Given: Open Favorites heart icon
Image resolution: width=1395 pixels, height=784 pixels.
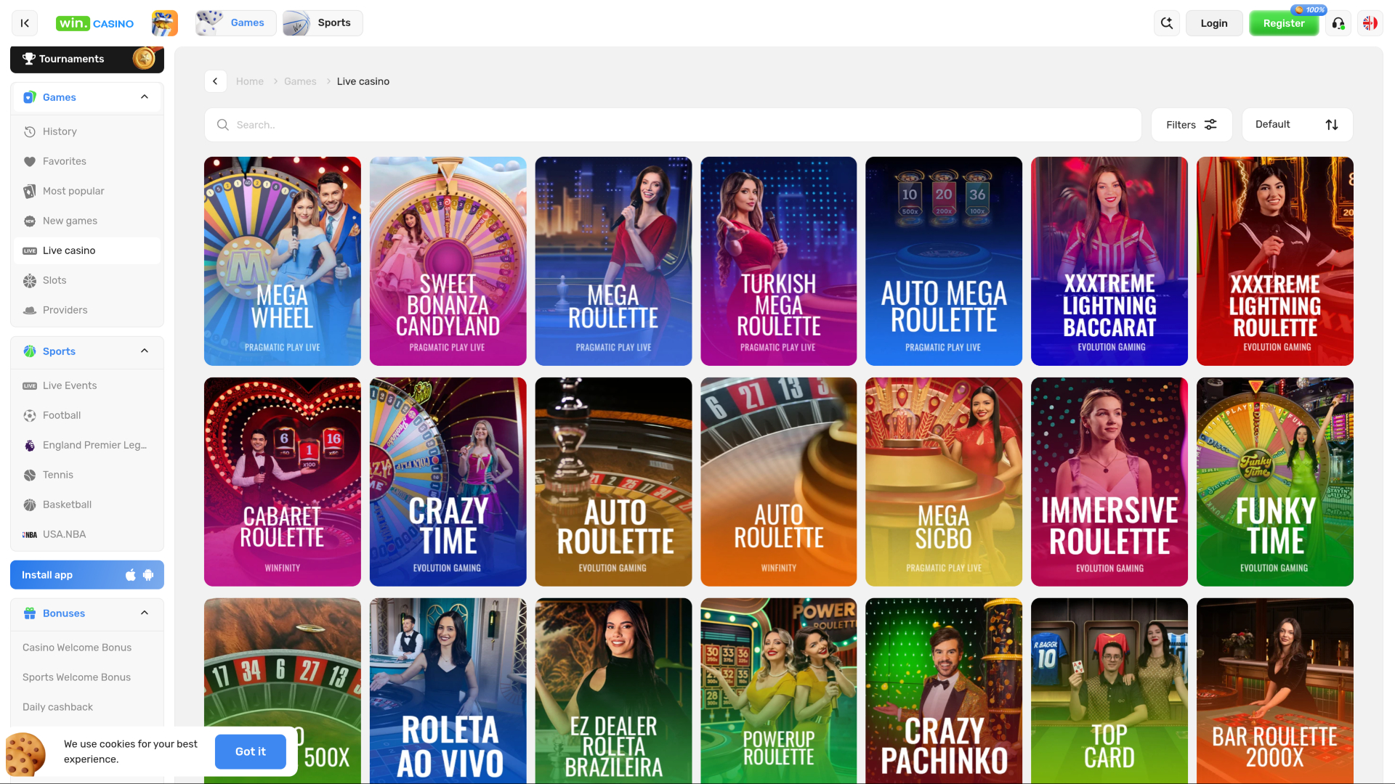Looking at the screenshot, I should click(87, 161).
